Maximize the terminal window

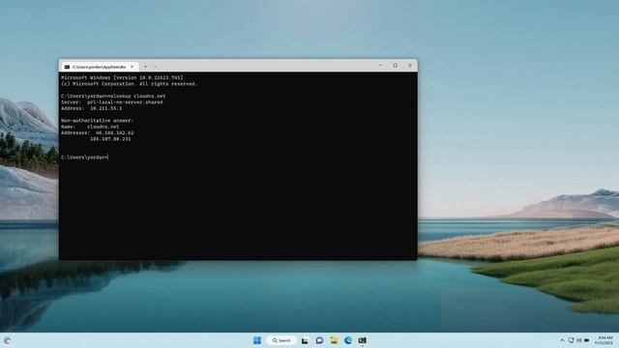(396, 66)
